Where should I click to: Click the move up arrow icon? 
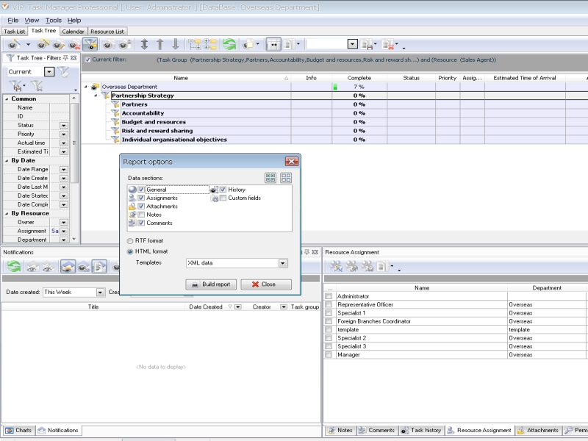tap(159, 44)
